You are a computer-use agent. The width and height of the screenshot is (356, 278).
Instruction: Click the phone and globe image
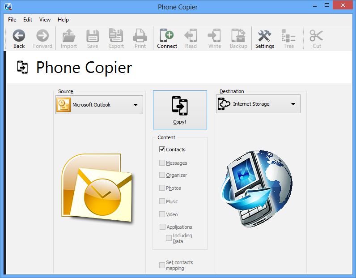[x=257, y=188]
